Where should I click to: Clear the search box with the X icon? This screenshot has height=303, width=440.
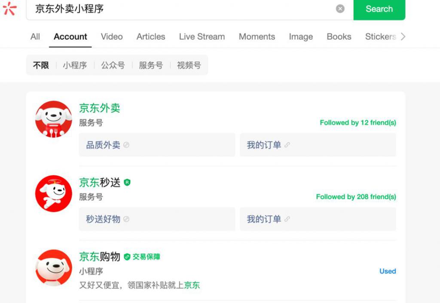point(340,9)
